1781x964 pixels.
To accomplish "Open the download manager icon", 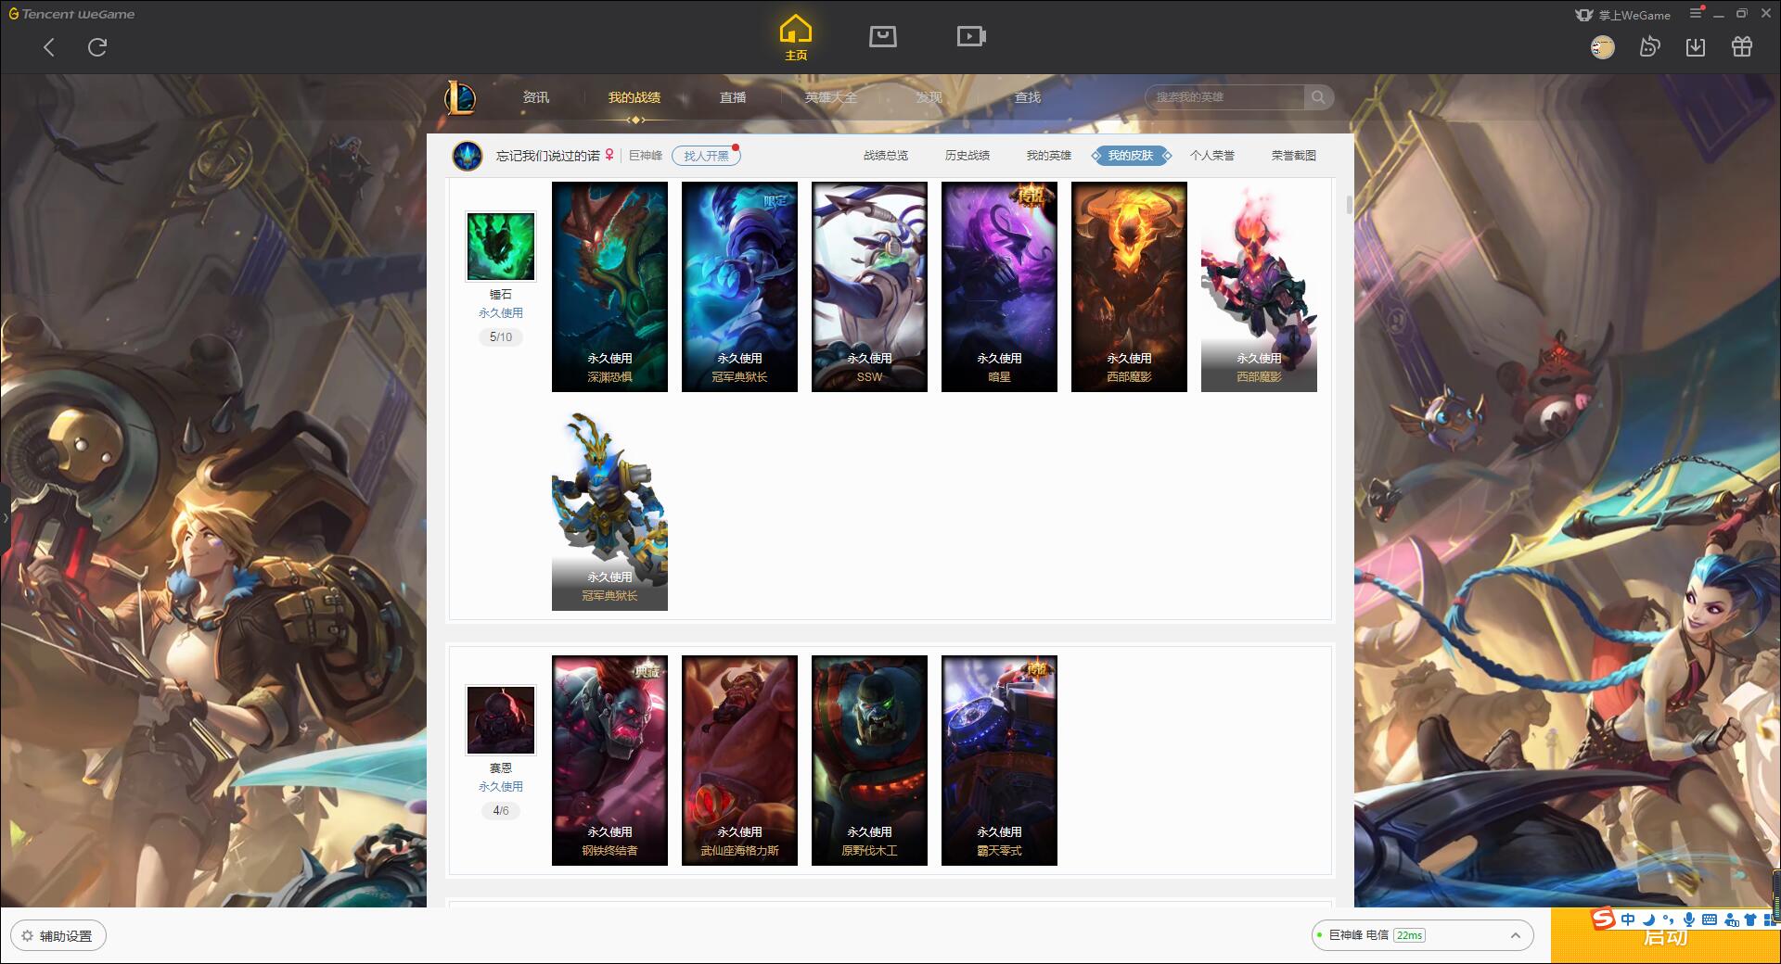I will pyautogui.click(x=1696, y=46).
